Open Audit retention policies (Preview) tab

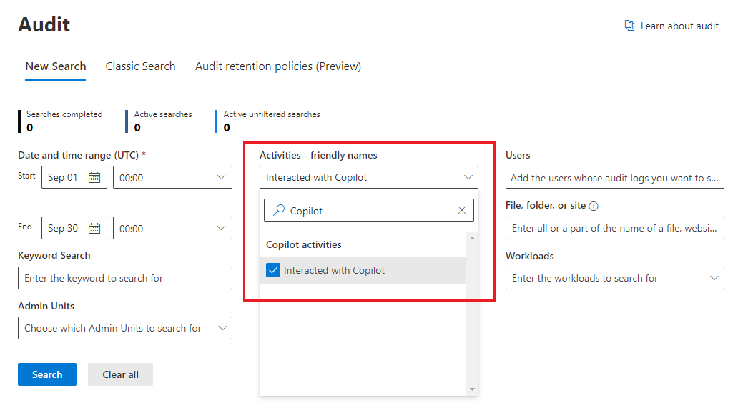coord(278,66)
